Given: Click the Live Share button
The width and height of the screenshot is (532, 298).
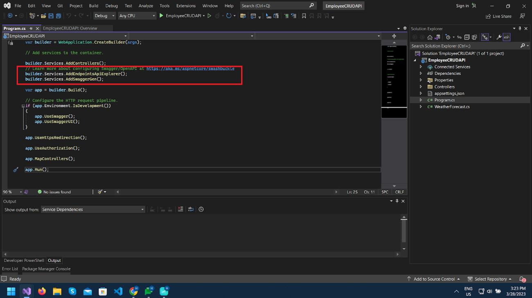Looking at the screenshot, I should click(x=498, y=16).
